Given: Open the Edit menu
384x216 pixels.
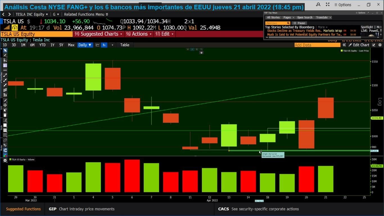Looking at the screenshot, I should (x=165, y=34).
